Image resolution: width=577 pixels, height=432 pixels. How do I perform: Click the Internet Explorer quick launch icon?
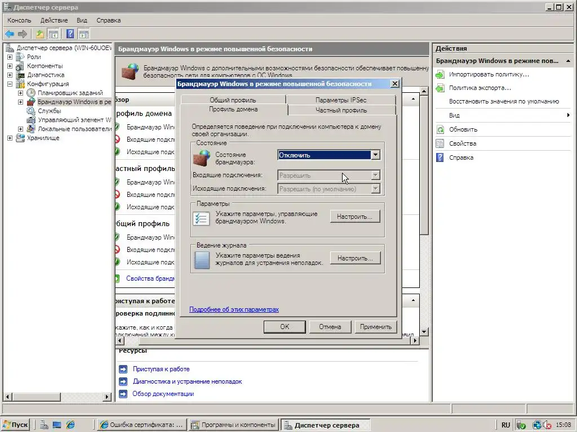(70, 425)
